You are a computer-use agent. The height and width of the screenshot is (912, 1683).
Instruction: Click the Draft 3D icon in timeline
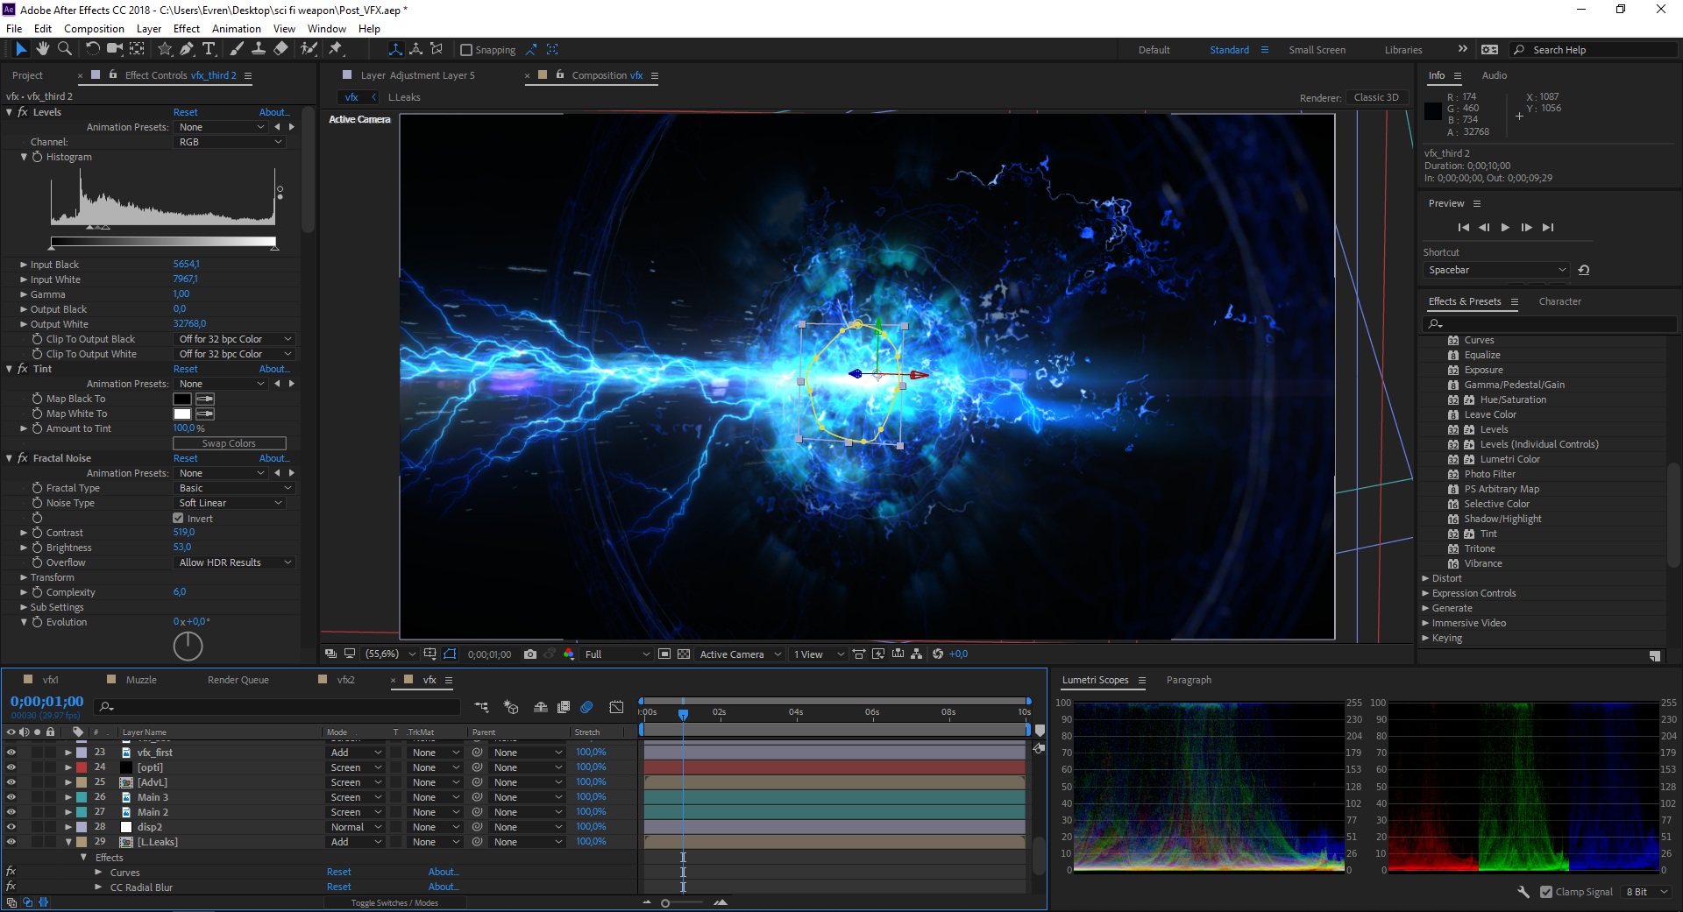[x=511, y=707]
